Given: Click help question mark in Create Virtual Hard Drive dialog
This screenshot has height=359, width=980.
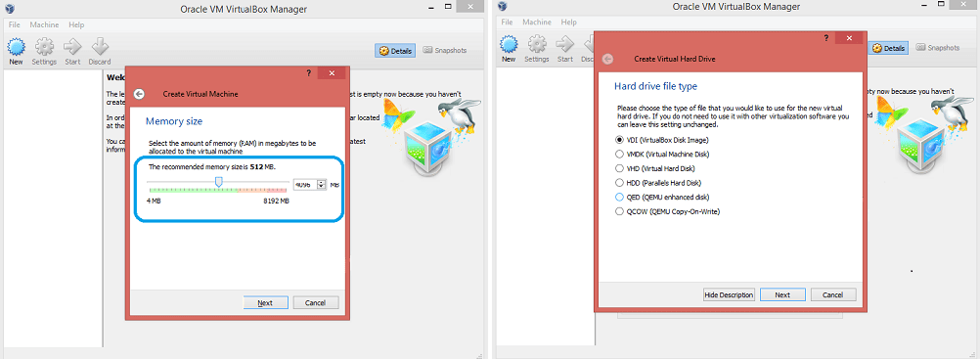Looking at the screenshot, I should 825,38.
